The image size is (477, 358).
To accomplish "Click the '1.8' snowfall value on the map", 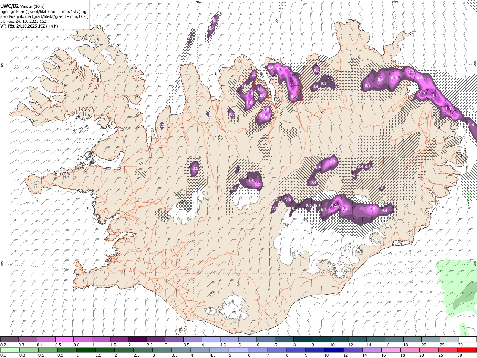I will (435, 95).
